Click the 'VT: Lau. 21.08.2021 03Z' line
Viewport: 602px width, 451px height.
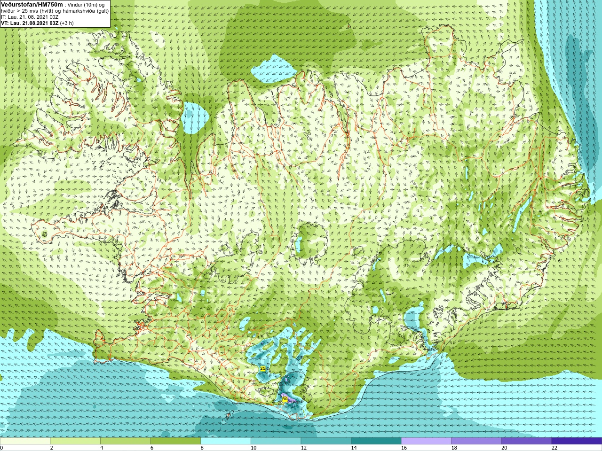(30, 23)
